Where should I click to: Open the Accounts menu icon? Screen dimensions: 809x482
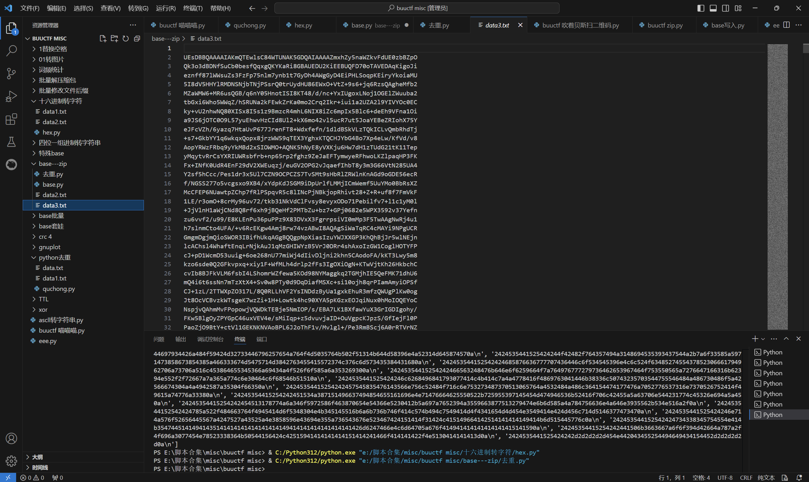click(11, 438)
